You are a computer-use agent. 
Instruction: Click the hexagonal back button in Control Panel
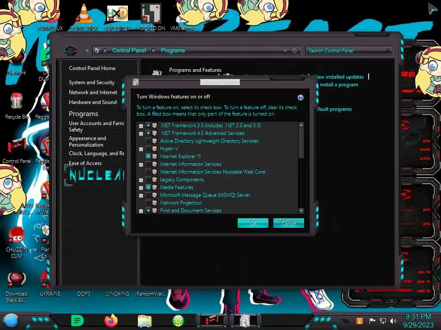coord(70,51)
